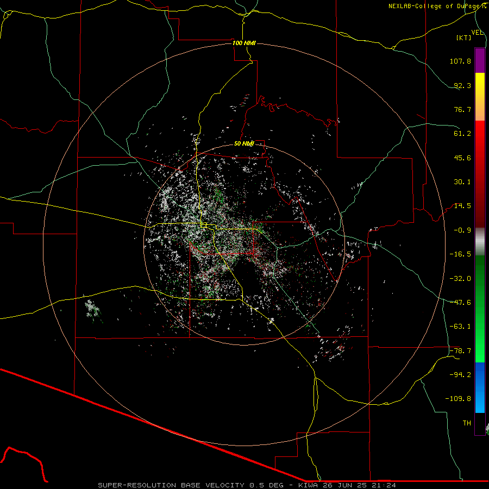489x489 pixels.
Task: Click the -16.5 legend value
Action: [460, 254]
